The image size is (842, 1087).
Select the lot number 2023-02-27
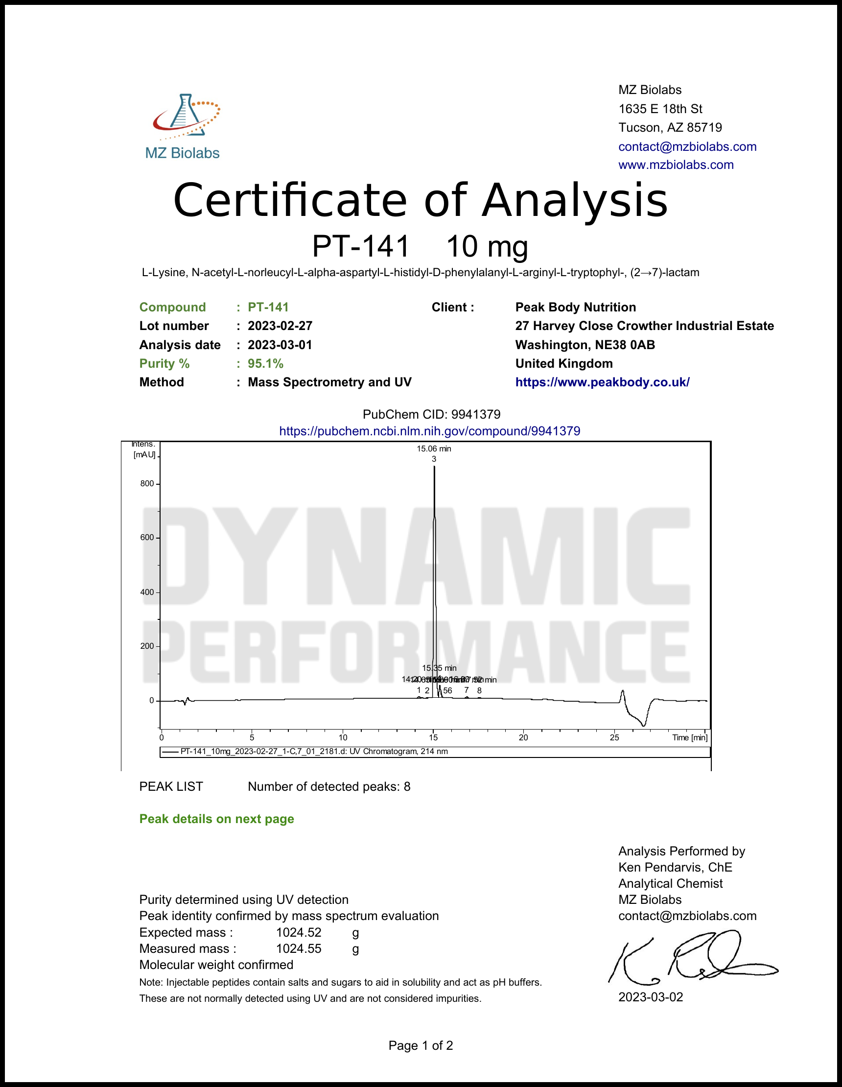(280, 326)
